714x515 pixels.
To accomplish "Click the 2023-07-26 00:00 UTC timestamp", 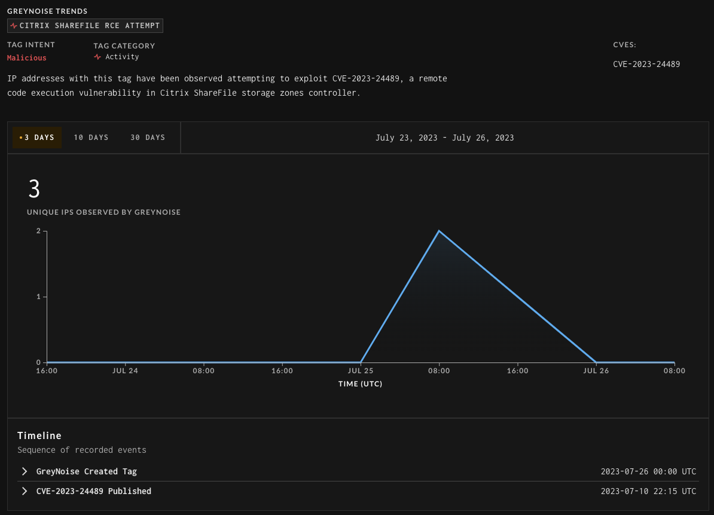I will pos(648,471).
